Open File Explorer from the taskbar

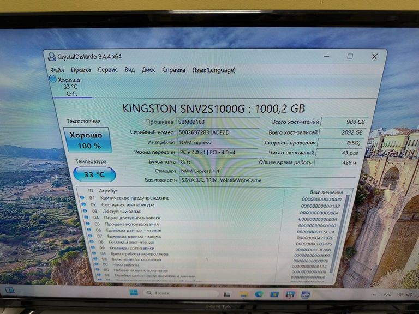click(243, 294)
